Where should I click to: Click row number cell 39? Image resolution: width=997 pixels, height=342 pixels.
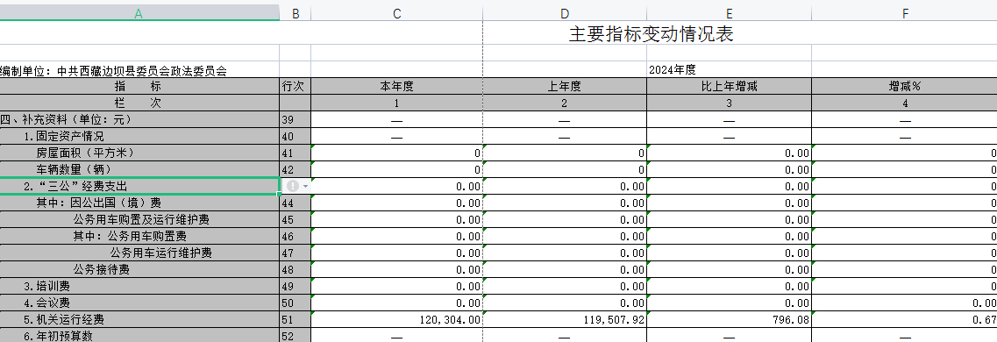[295, 119]
